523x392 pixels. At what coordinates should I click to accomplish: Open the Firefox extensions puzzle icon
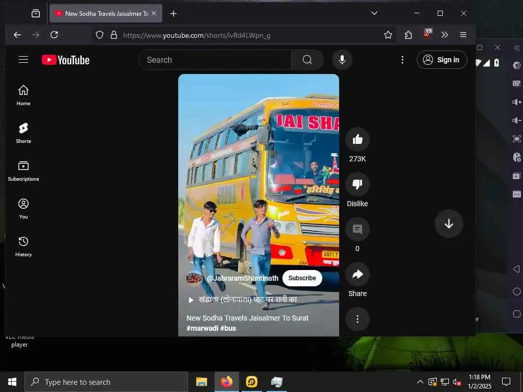click(x=408, y=35)
